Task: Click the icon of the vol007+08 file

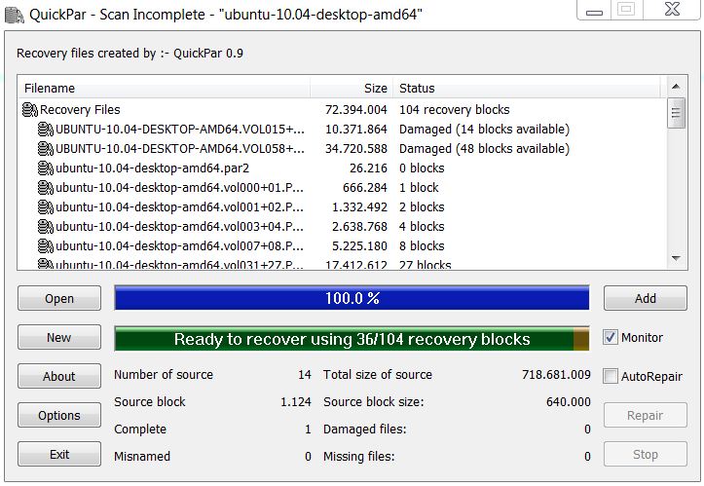Action: [46, 245]
